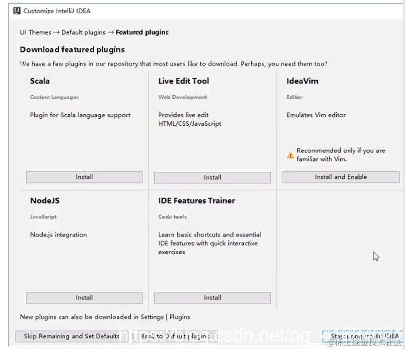Click the Web Development category label
Viewport: 405px width, 350px height.
click(183, 97)
